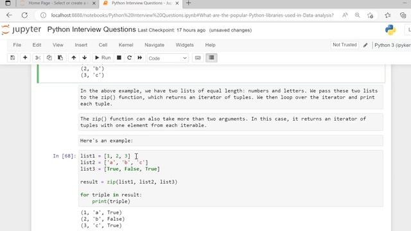Rename notebook title Python Interview Questions
The height and width of the screenshot is (231, 411).
(91, 30)
